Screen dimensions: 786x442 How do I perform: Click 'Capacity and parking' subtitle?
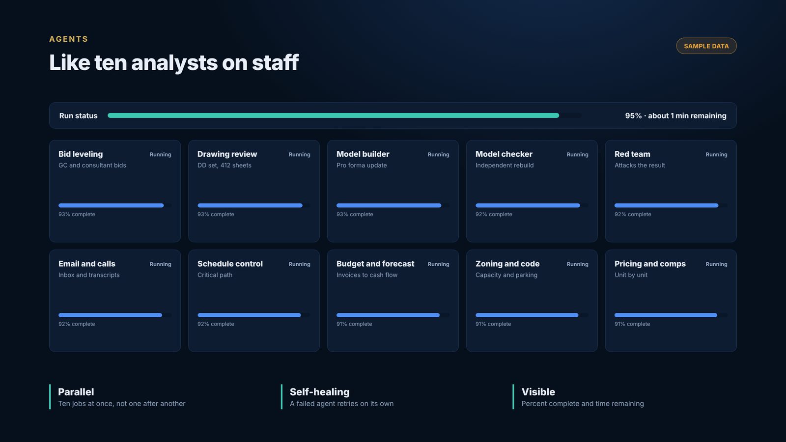[506, 275]
